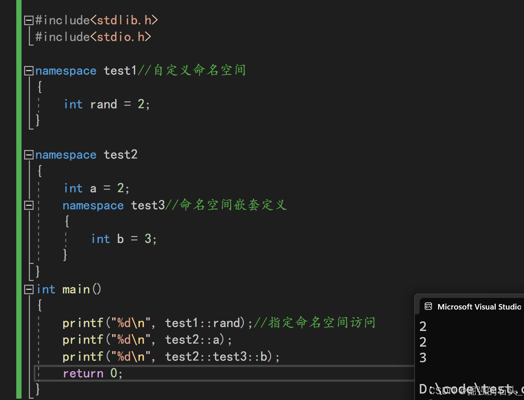Click the console window icon

(428, 306)
